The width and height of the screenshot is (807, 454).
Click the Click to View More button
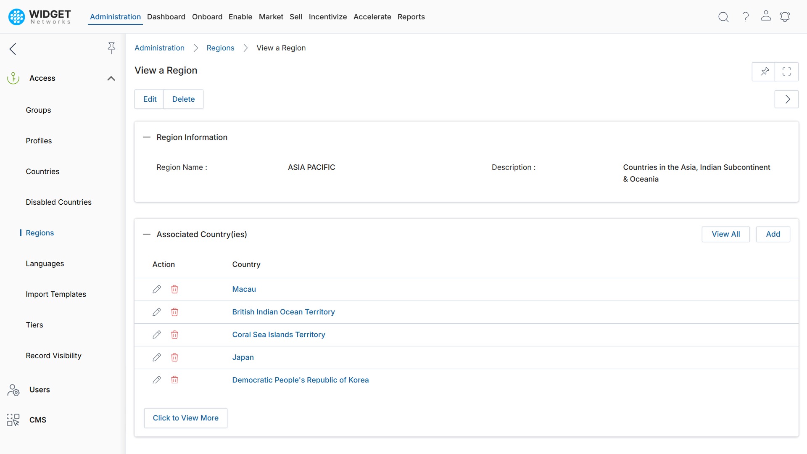click(185, 418)
